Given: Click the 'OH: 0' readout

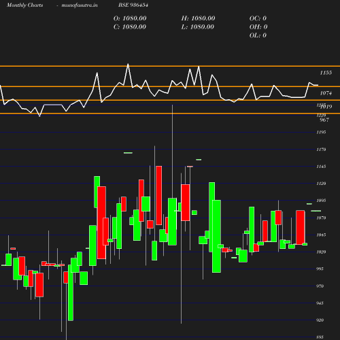Looking at the screenshot, I should (x=258, y=27).
